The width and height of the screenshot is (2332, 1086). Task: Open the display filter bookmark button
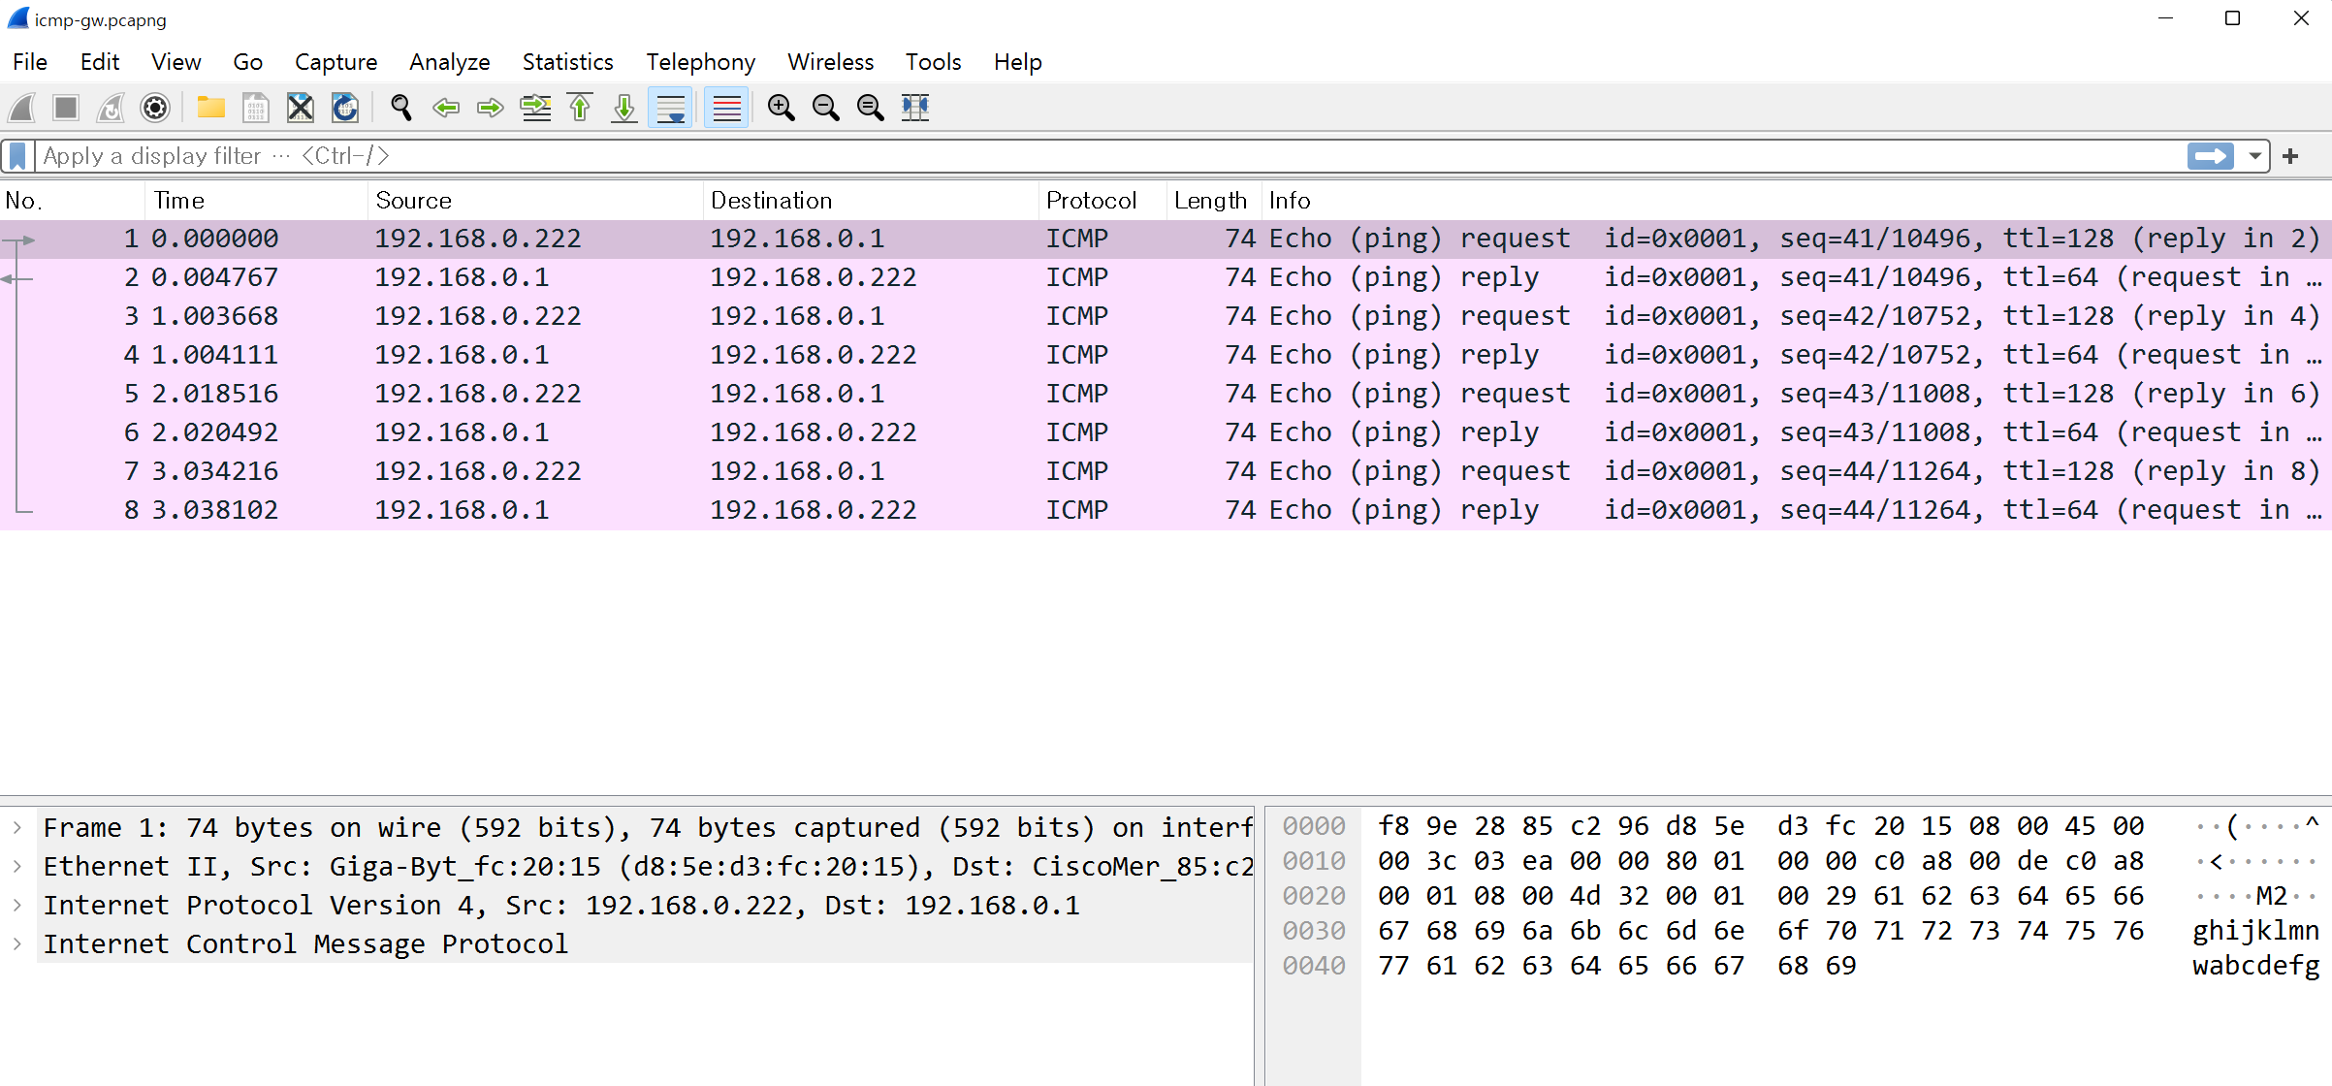coord(18,156)
